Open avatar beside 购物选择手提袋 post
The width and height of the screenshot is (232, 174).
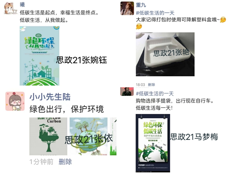coord(127,92)
